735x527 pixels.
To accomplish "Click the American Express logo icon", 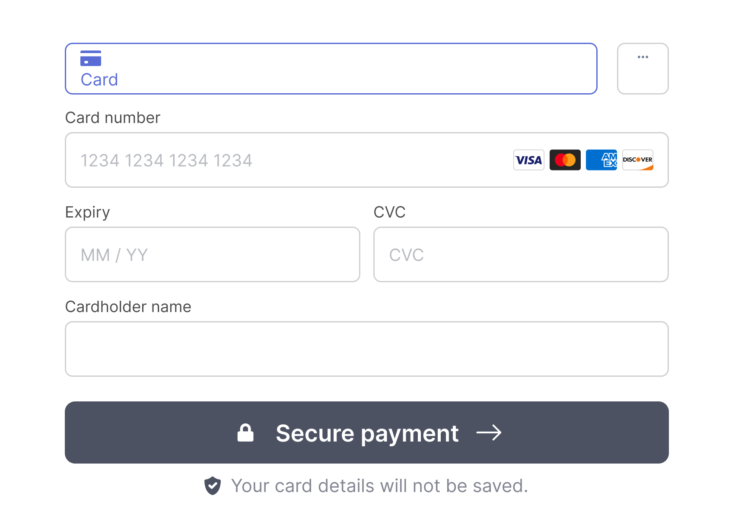I will [x=601, y=160].
